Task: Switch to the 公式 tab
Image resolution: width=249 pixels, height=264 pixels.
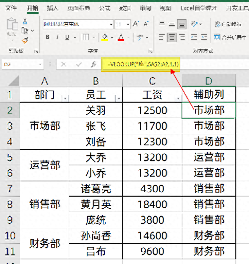Action: point(105,8)
